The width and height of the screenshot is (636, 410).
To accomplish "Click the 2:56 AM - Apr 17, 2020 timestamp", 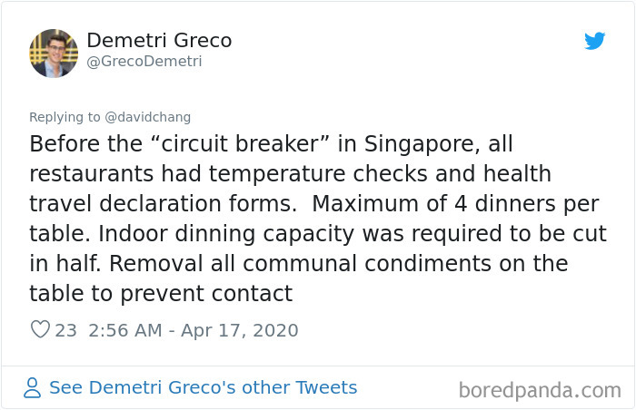I will (x=193, y=330).
